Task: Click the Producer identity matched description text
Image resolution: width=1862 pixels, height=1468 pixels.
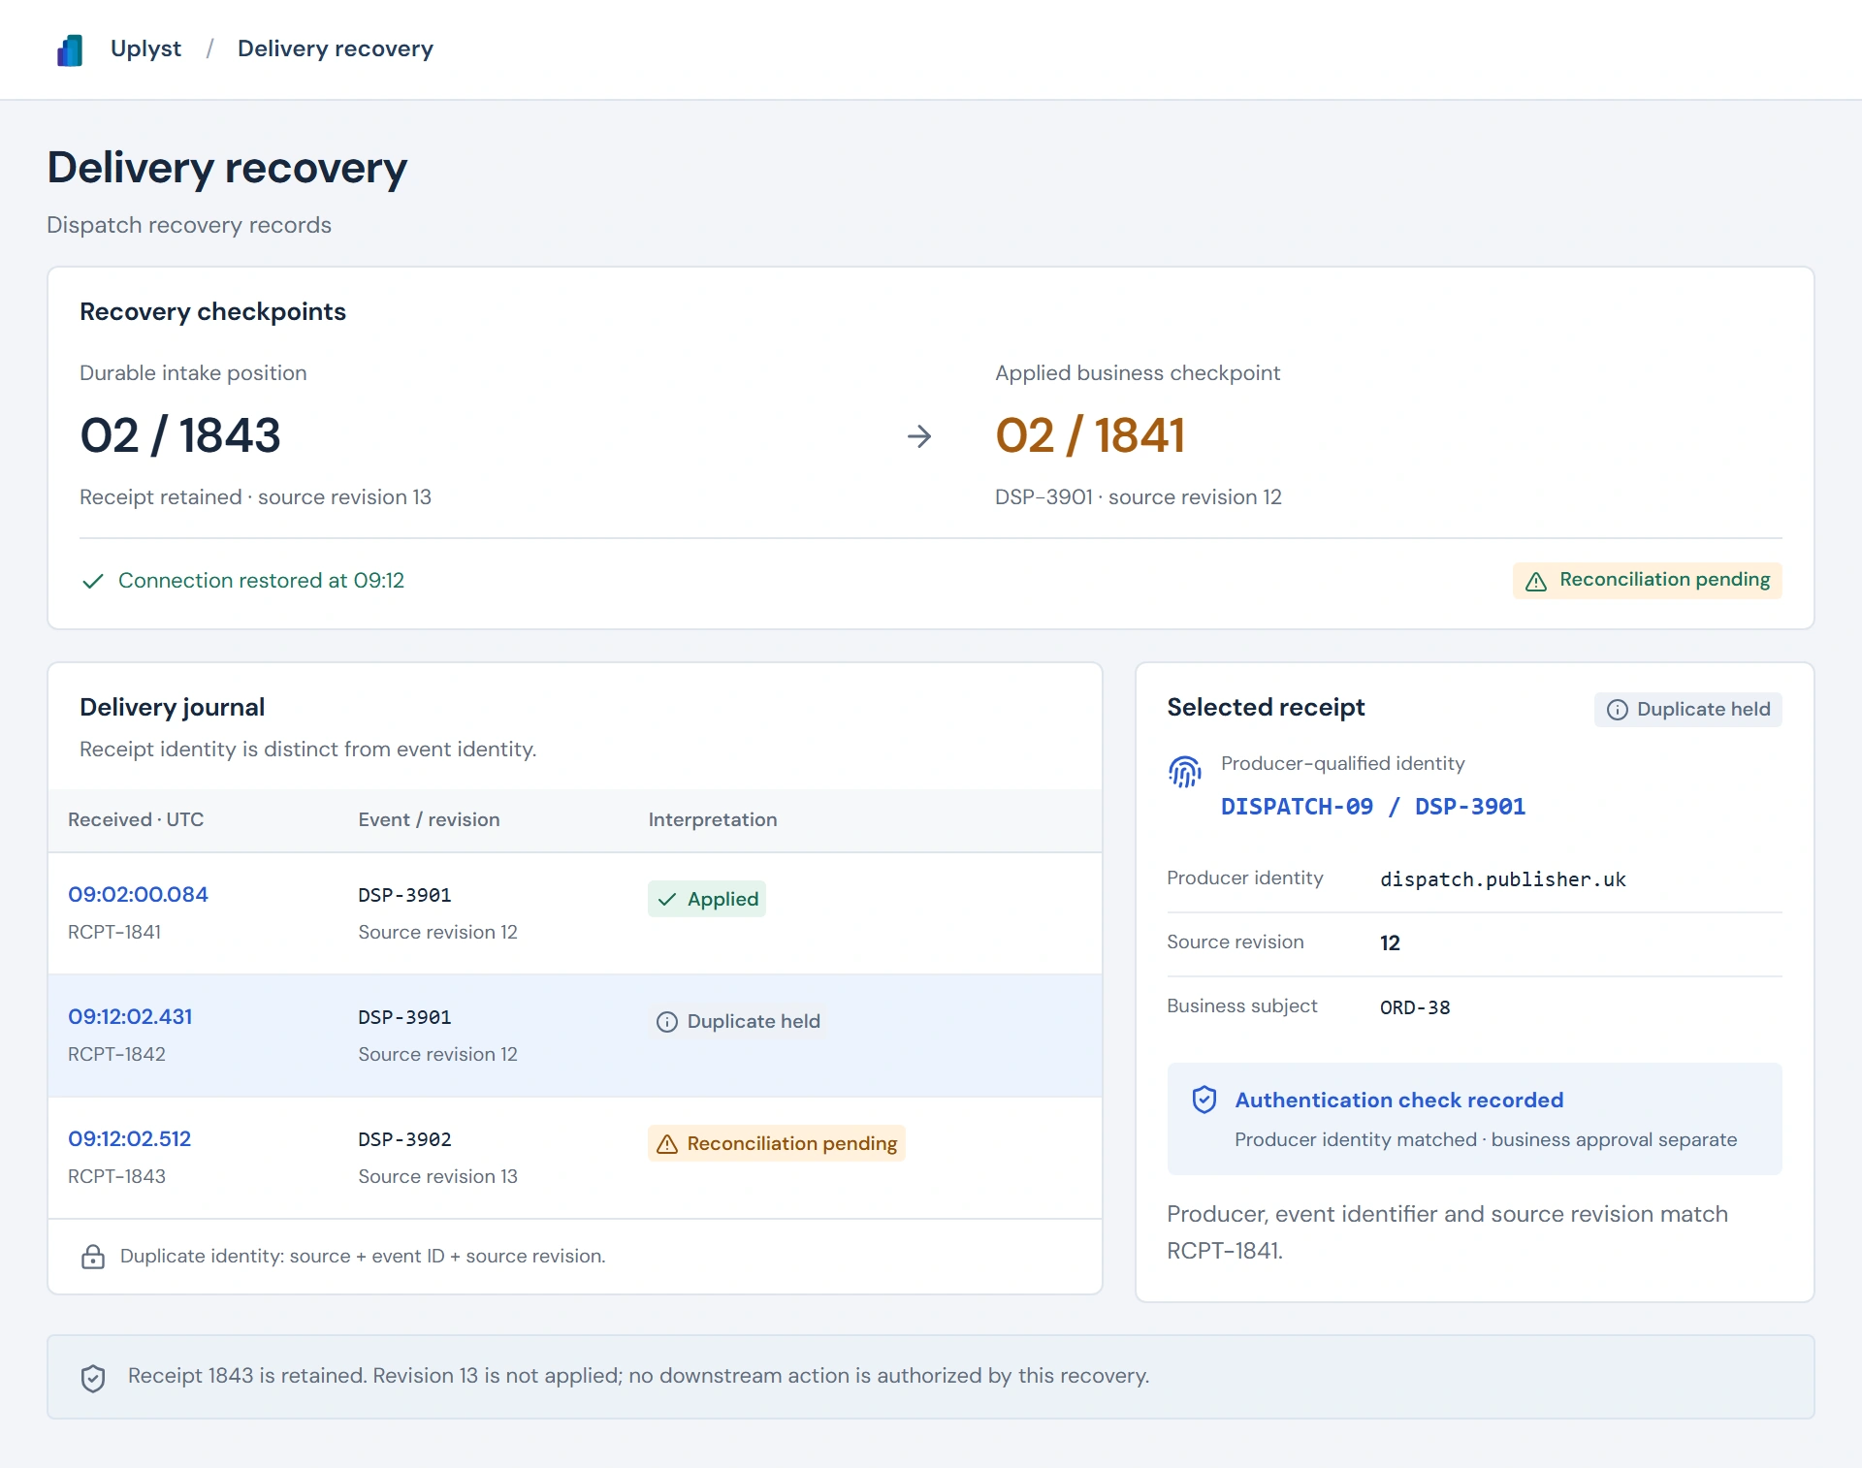Action: coord(1486,1139)
